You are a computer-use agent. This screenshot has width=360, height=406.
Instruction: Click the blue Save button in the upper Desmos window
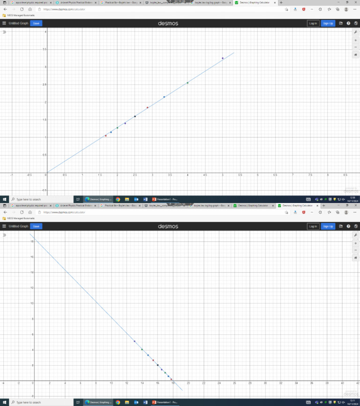[36, 23]
